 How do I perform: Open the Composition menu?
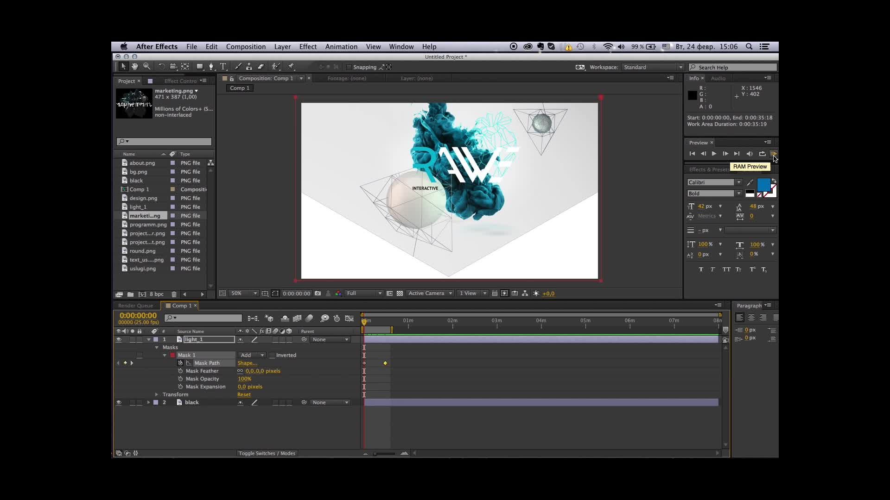246,47
